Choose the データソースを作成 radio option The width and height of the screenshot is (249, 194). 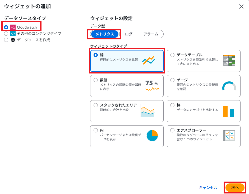(x=6, y=40)
